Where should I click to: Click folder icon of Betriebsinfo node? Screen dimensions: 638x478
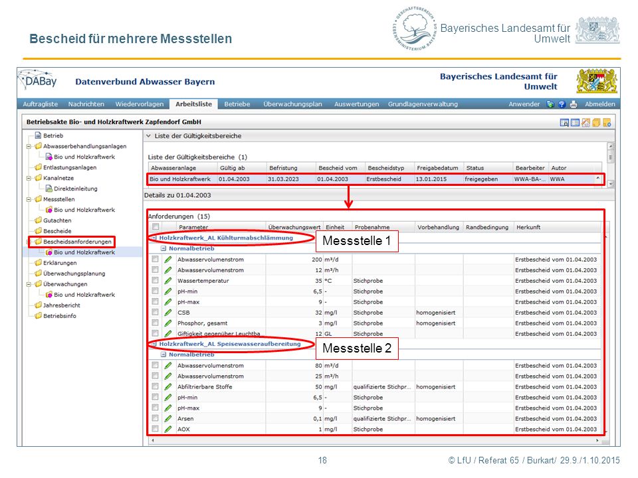pos(39,315)
